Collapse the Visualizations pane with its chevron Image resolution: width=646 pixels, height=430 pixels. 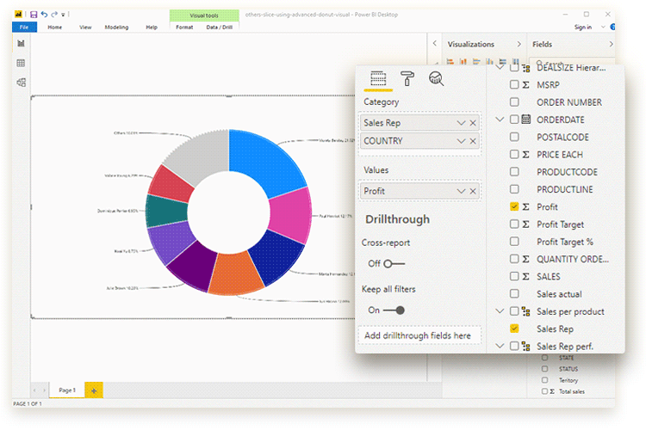519,44
